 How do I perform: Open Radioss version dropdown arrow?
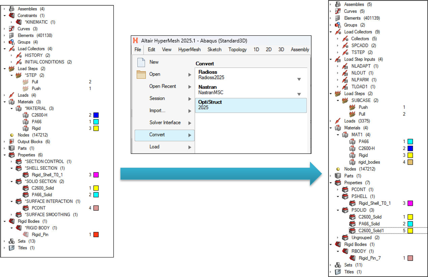[299, 79]
